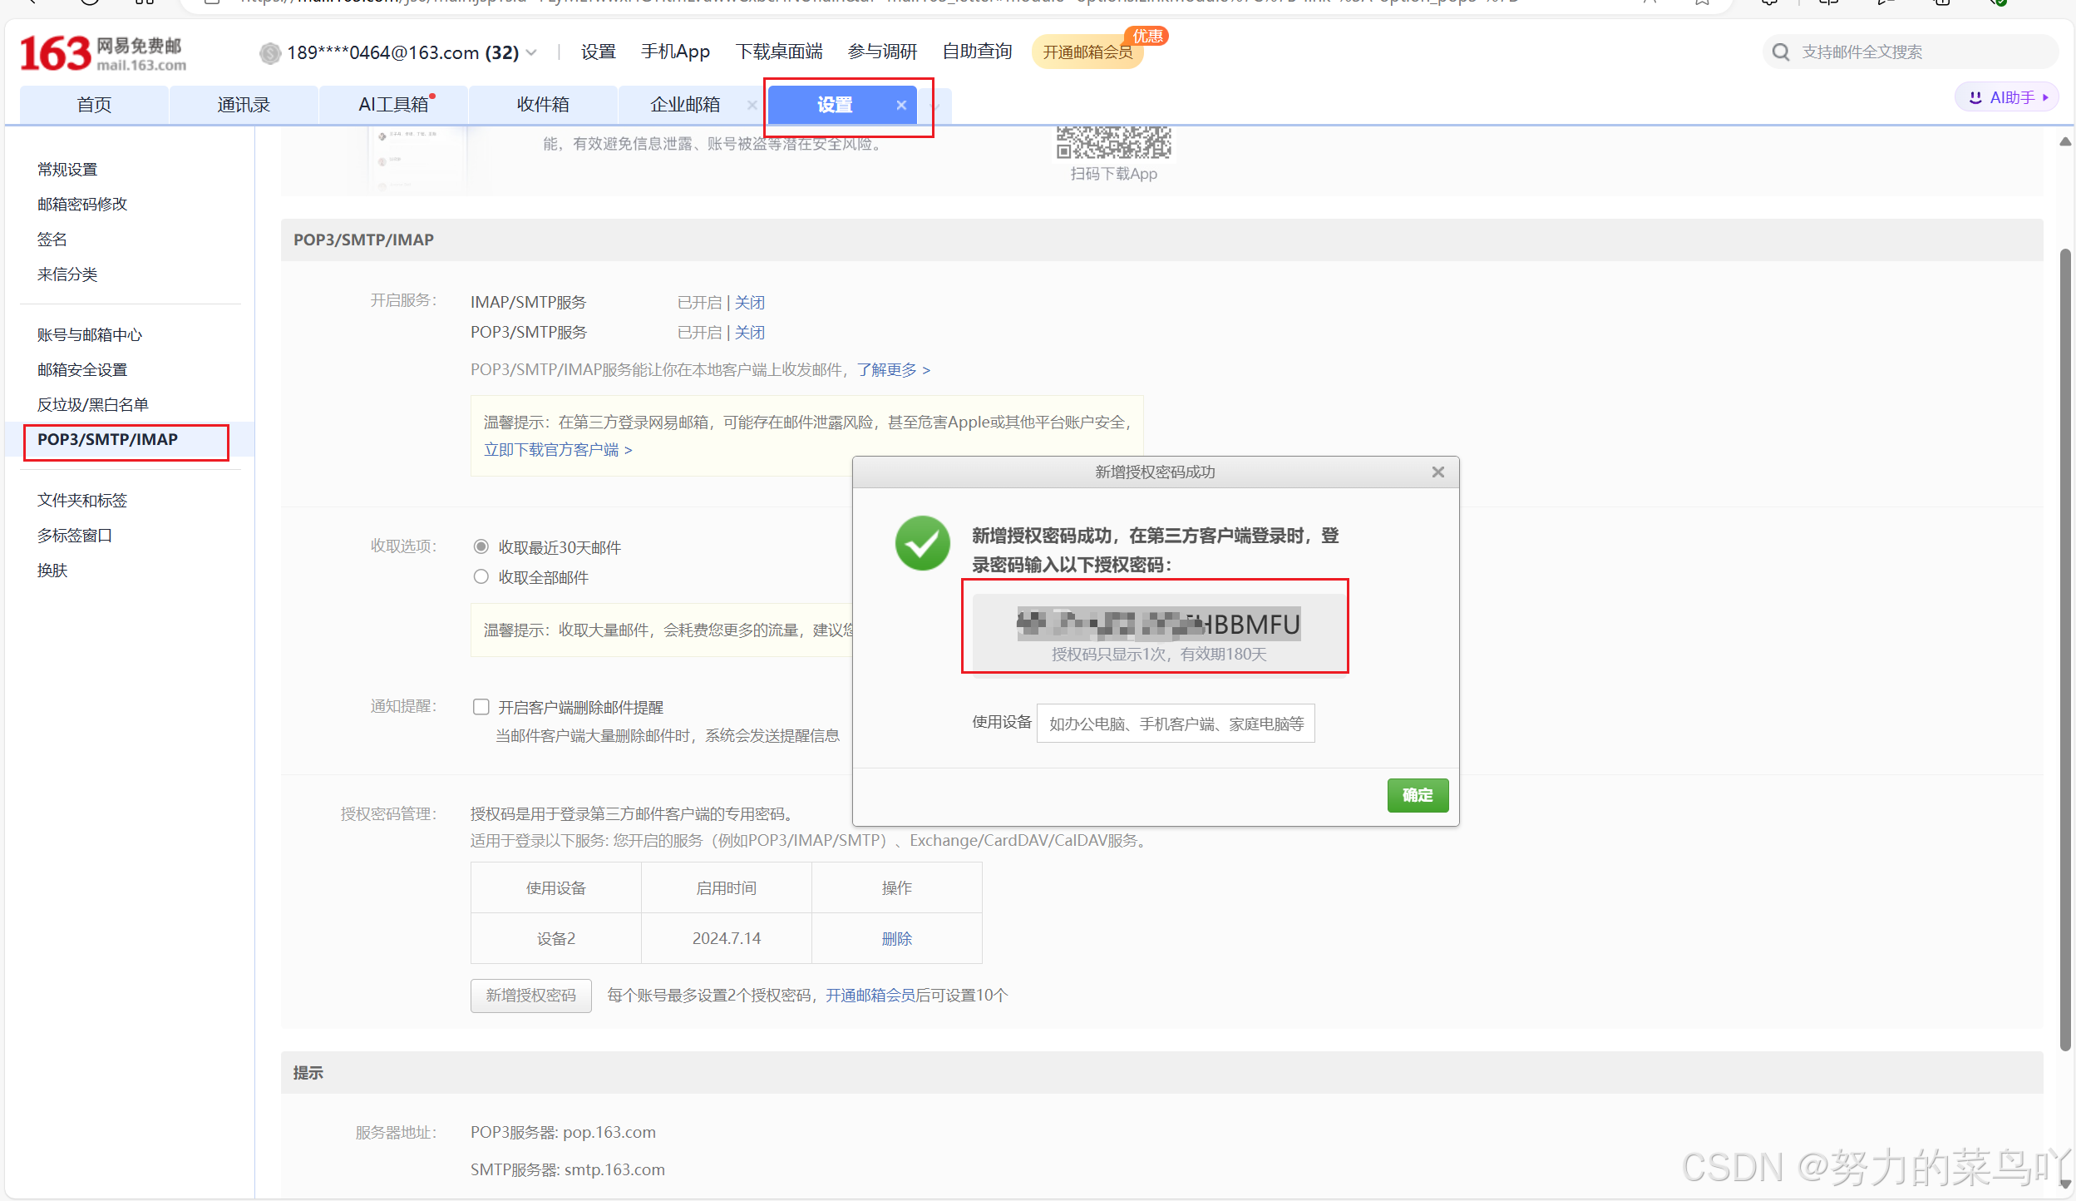Expand the tab list overflow chevron

(x=935, y=106)
